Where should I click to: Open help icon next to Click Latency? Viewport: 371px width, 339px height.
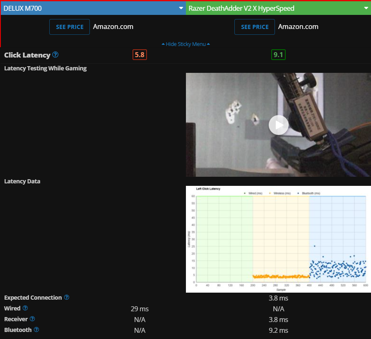click(55, 55)
